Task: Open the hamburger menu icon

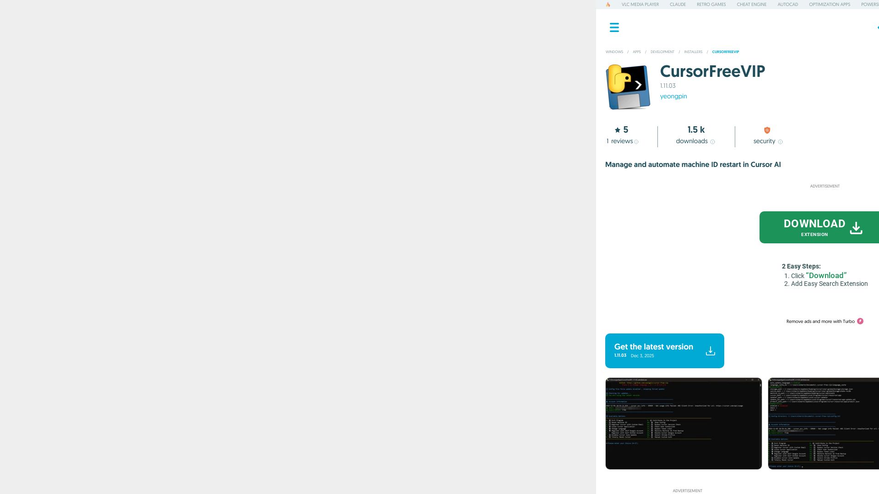Action: click(x=614, y=27)
